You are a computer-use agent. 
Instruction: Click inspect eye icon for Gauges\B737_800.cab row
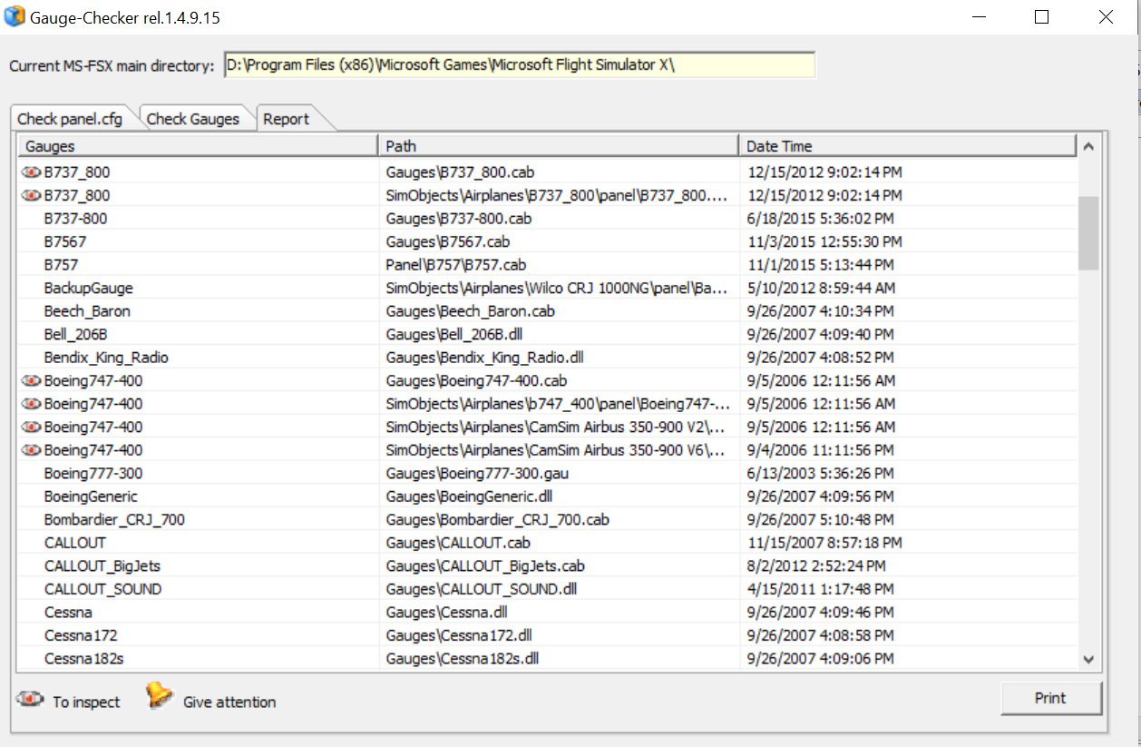pos(32,172)
